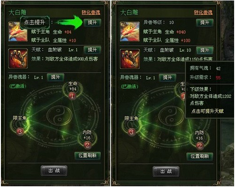This screenshot has width=236, height=187.
Task: Click the claw talent icon in right panel
Action: pyautogui.click(x=130, y=59)
